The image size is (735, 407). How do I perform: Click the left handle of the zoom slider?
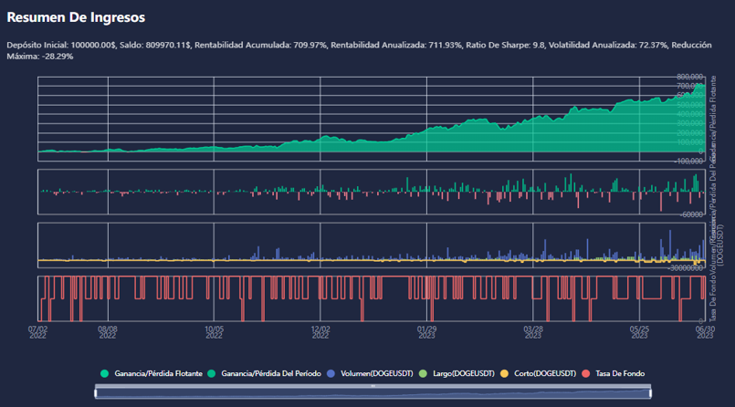(x=95, y=392)
